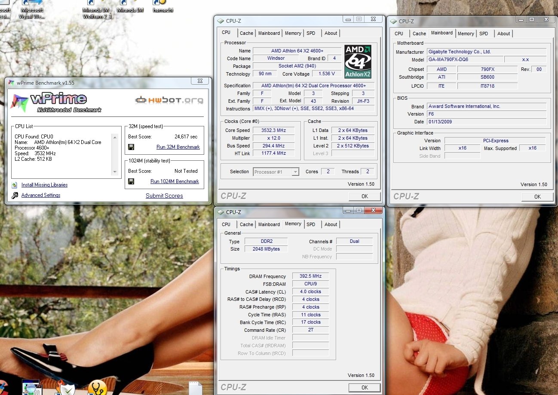Open SPD tab in the processor CPU-Z window
Viewport: 558px width, 395px height.
(x=311, y=33)
